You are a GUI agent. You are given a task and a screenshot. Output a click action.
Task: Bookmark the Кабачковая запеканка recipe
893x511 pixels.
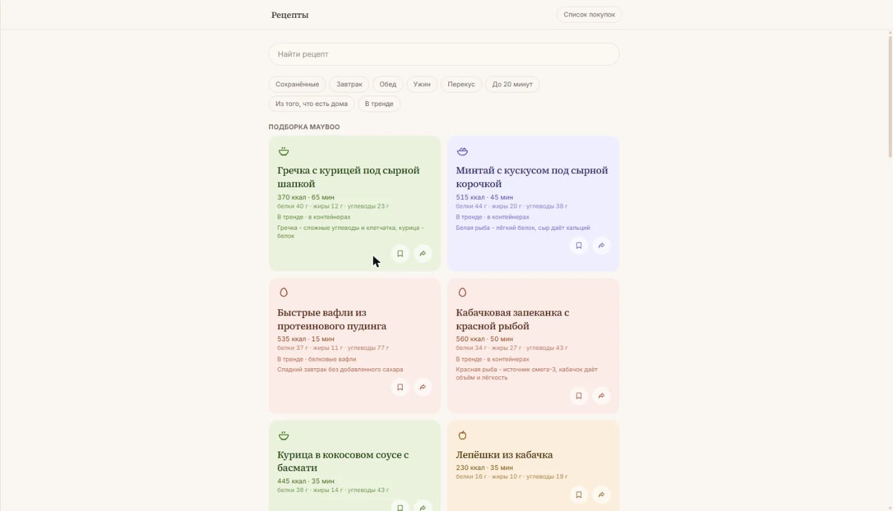[578, 396]
